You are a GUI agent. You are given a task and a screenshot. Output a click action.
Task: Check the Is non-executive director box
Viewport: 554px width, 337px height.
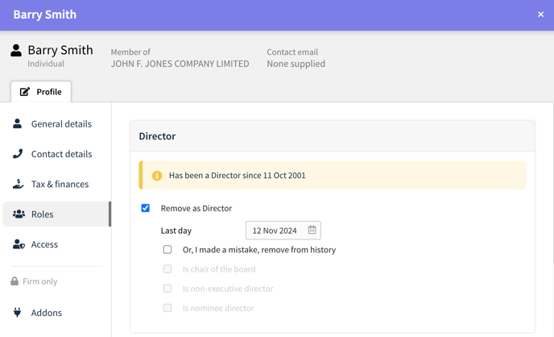point(167,288)
